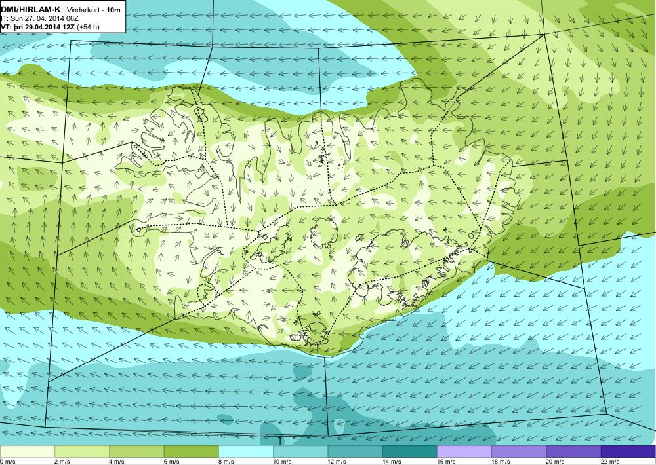Select the light green 2–4 m/s legend swatch
Screen dimensions: 656x465
coord(82,452)
